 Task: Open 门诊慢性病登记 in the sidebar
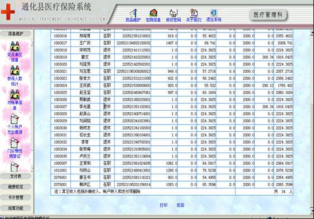point(15,148)
